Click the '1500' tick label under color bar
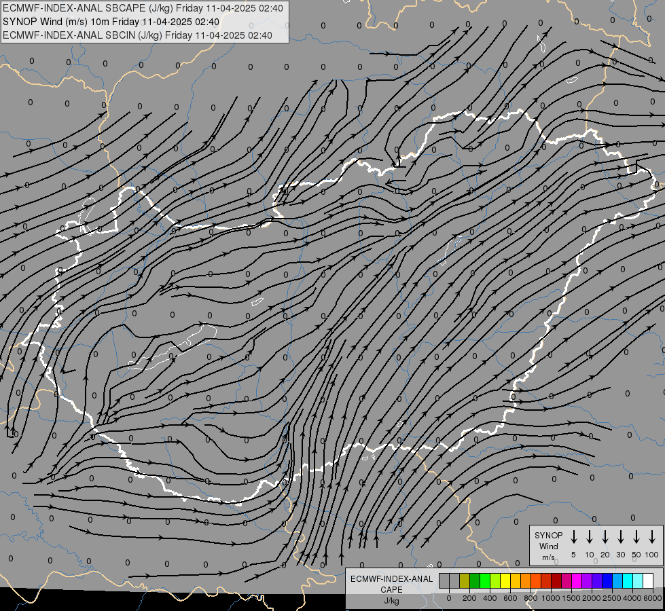The image size is (665, 611). (x=571, y=598)
